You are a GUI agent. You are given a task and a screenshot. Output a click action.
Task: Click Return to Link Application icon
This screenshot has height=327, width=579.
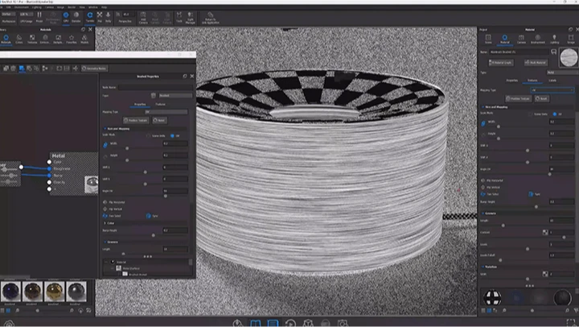pyautogui.click(x=211, y=18)
